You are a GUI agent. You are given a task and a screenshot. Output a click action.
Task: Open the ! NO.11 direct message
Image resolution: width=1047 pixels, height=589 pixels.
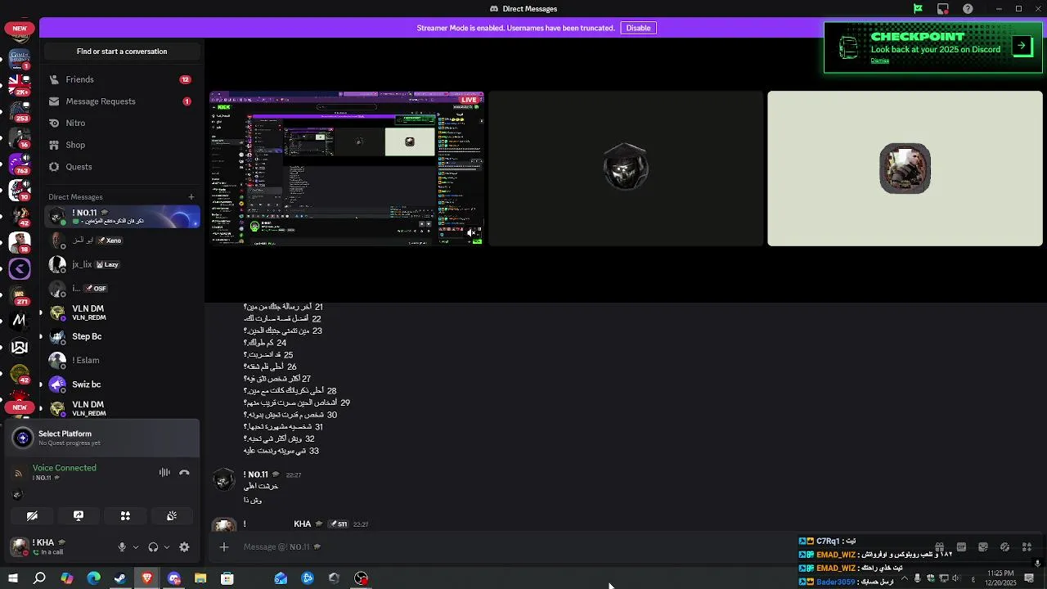(122, 217)
